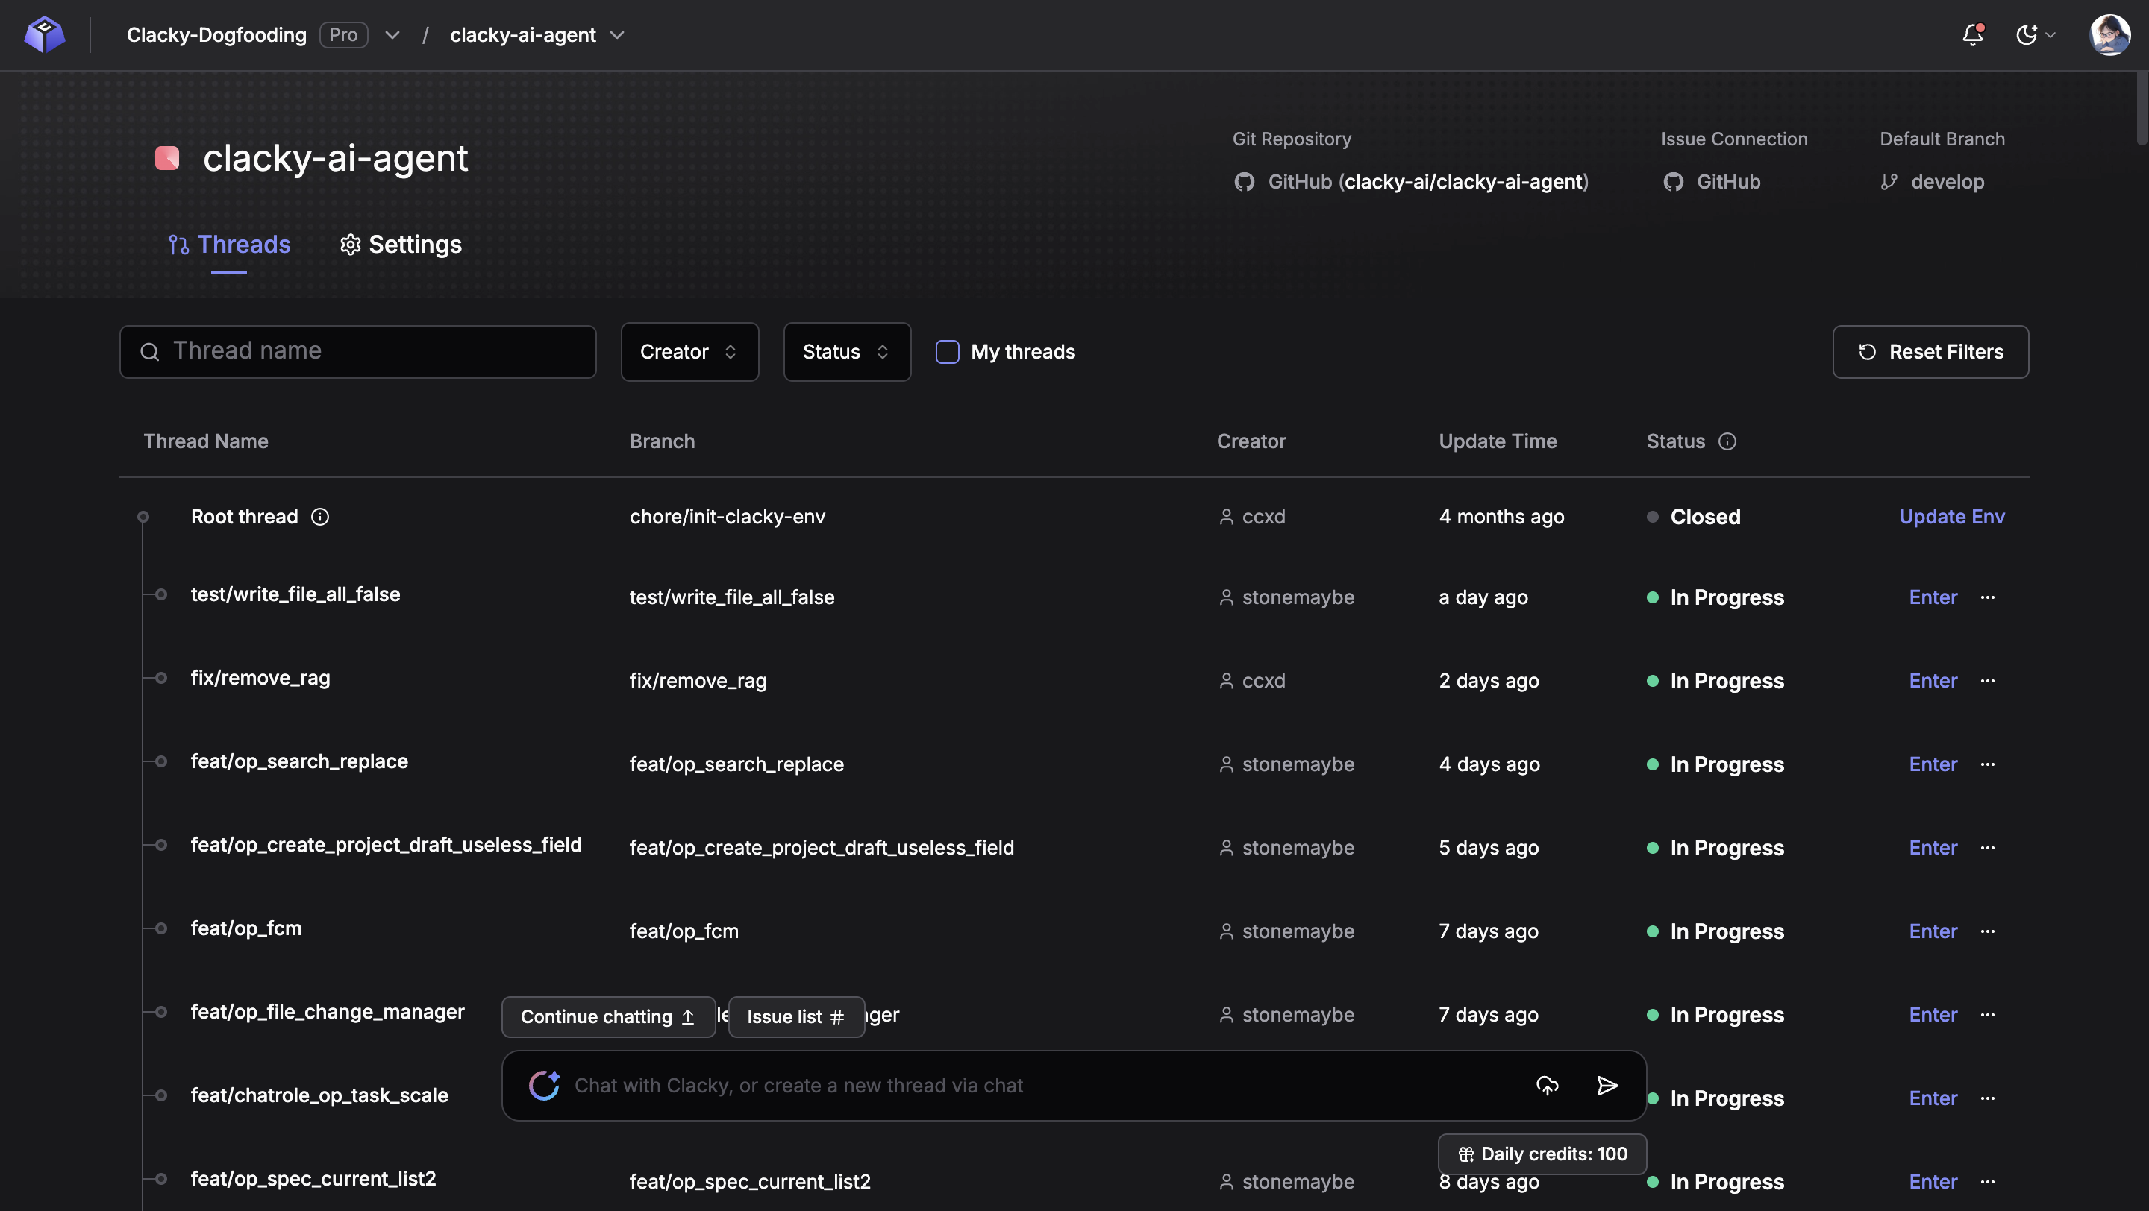Click the chore/init-clacky-env branch cell

pyautogui.click(x=728, y=517)
